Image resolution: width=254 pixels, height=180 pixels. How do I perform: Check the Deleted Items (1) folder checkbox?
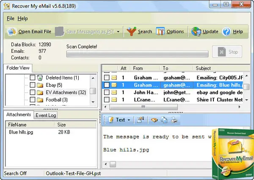pyautogui.click(x=33, y=78)
